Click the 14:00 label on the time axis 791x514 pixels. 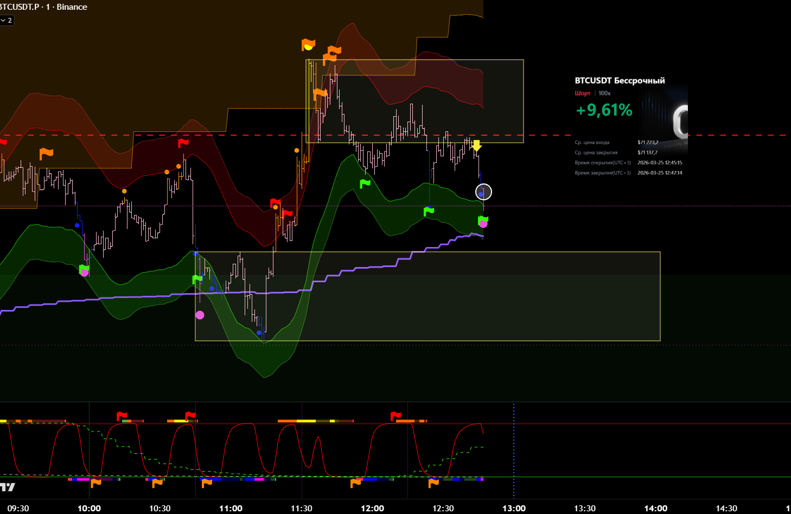click(655, 508)
